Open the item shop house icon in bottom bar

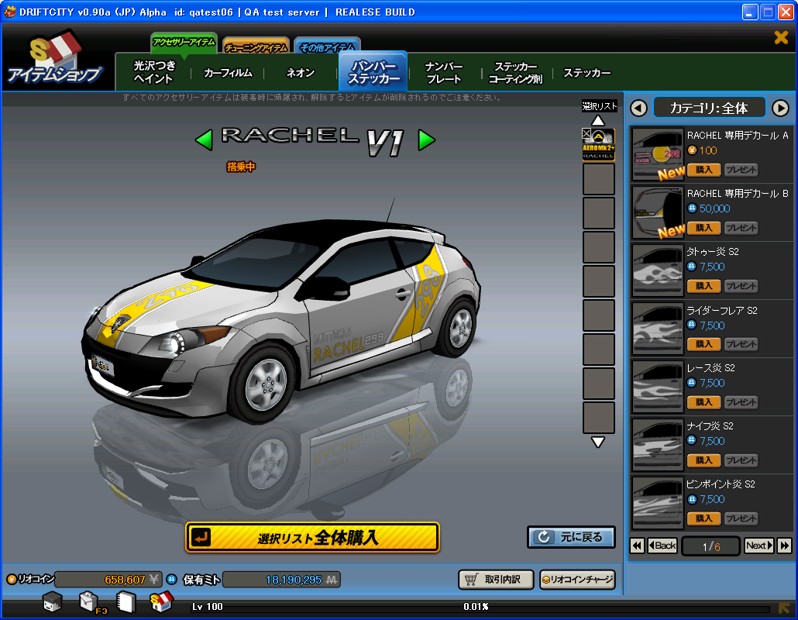(x=161, y=601)
